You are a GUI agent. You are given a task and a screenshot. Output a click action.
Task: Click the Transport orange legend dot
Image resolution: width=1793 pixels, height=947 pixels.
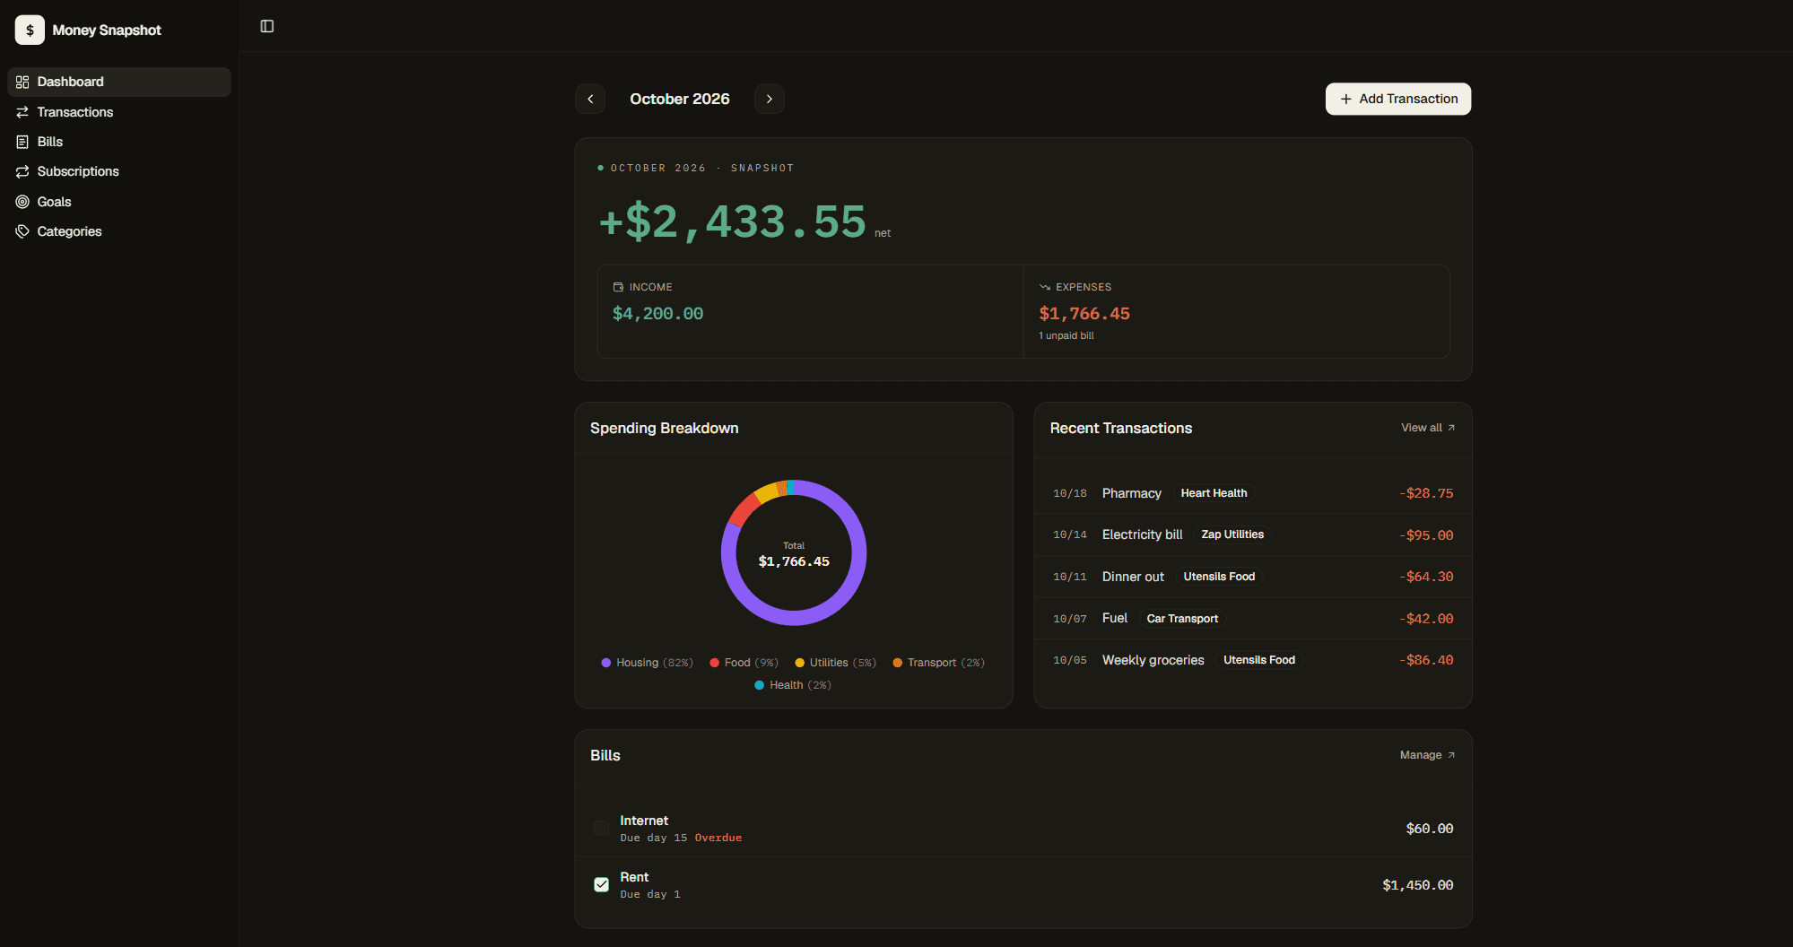click(898, 663)
